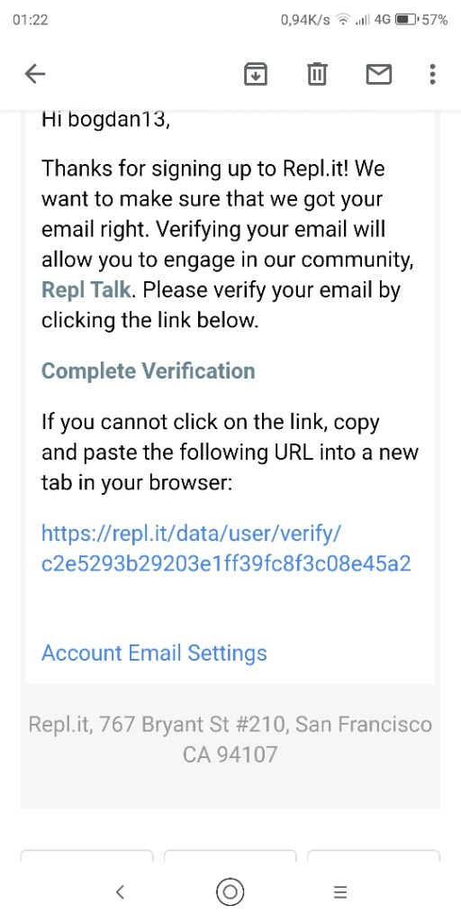
Task: Delete the email using the trash icon
Action: point(318,74)
